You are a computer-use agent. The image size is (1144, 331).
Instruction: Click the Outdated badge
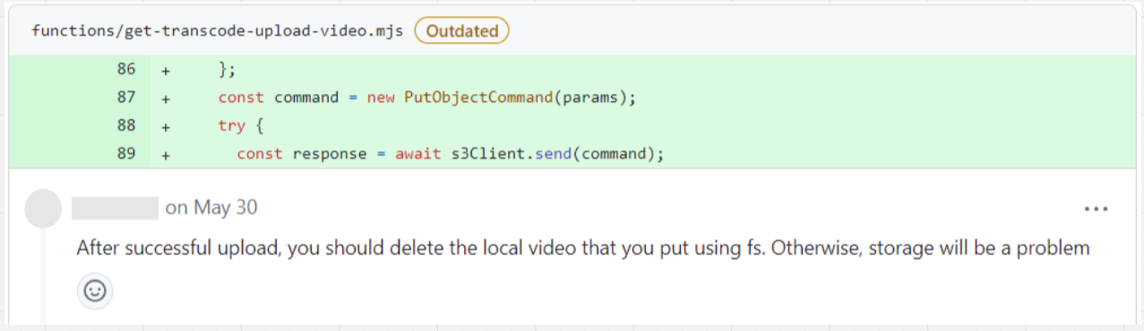(461, 30)
